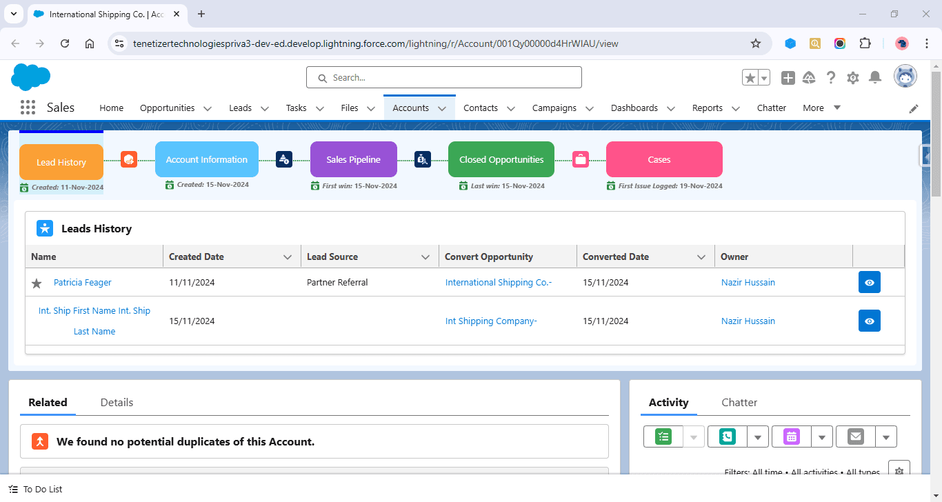Select the Cases stage
The image size is (942, 502).
click(x=664, y=159)
